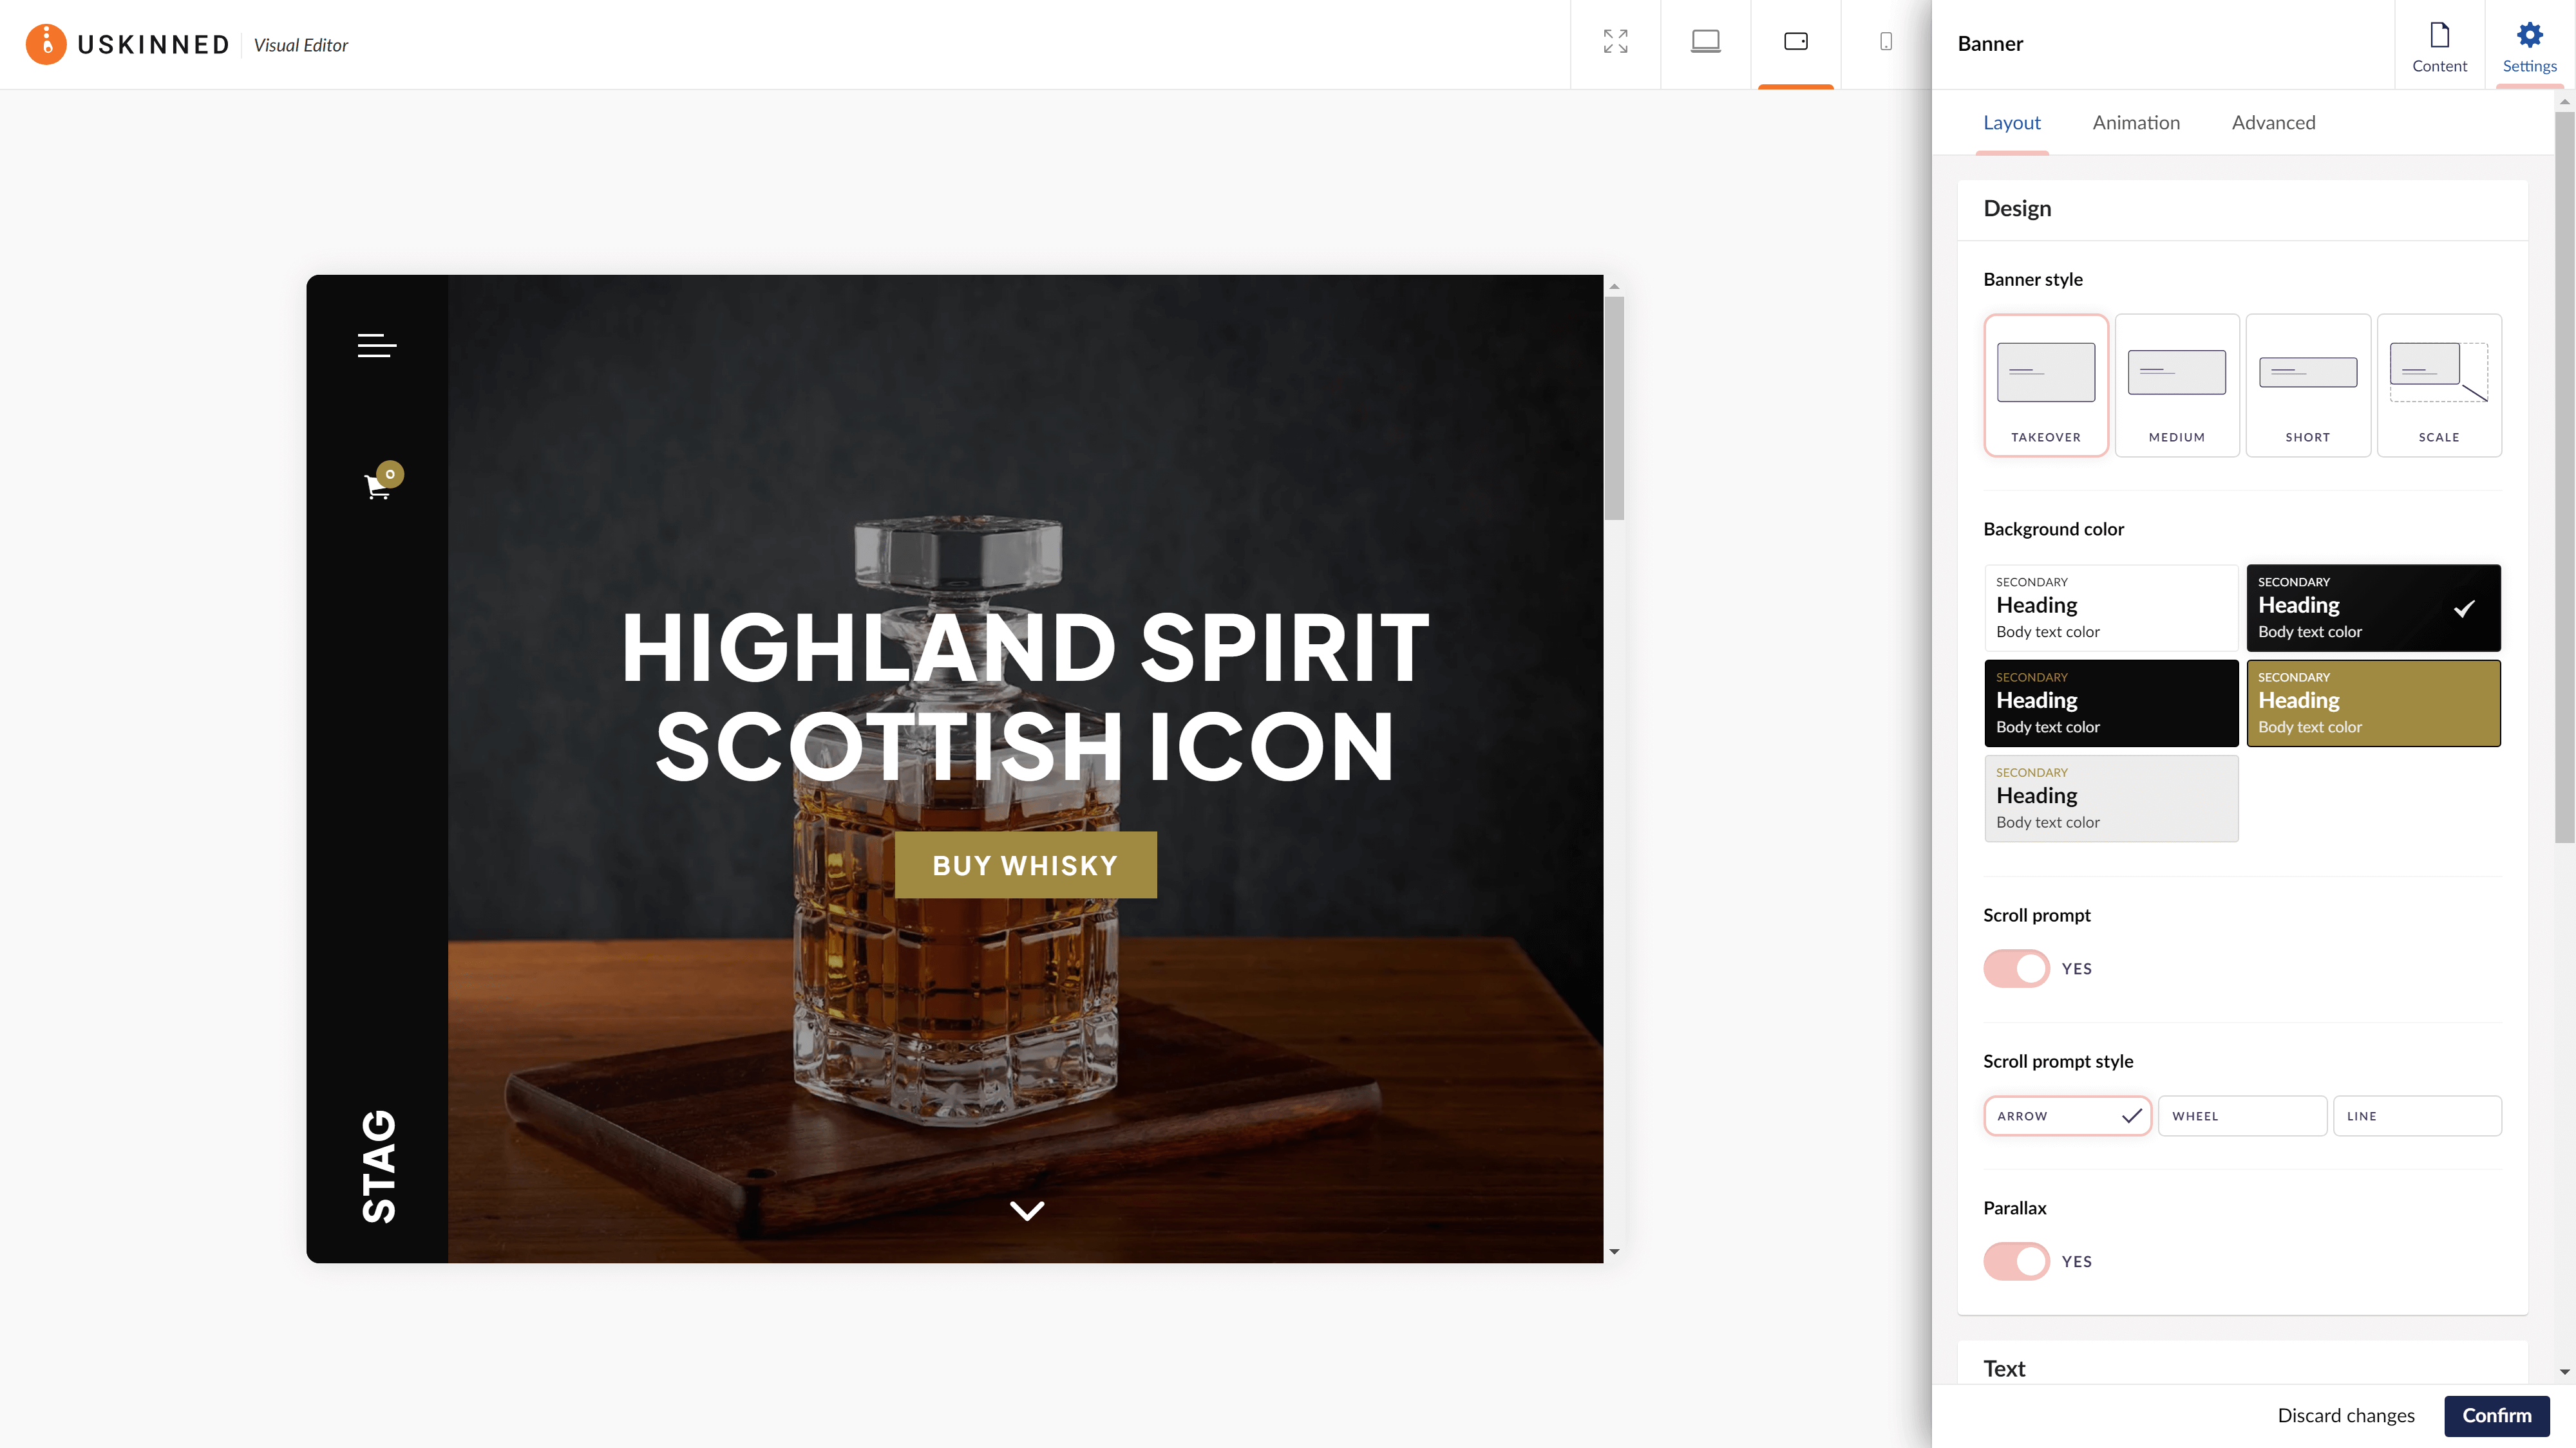Disable the Scroll prompt toggle
The height and width of the screenshot is (1448, 2576).
click(2015, 969)
